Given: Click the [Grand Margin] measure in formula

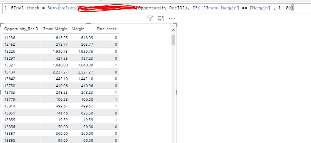Looking at the screenshot, I should [221, 8].
